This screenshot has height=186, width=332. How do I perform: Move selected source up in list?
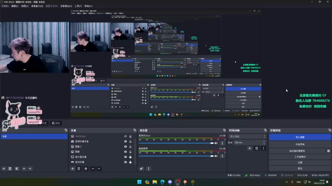click(93, 169)
